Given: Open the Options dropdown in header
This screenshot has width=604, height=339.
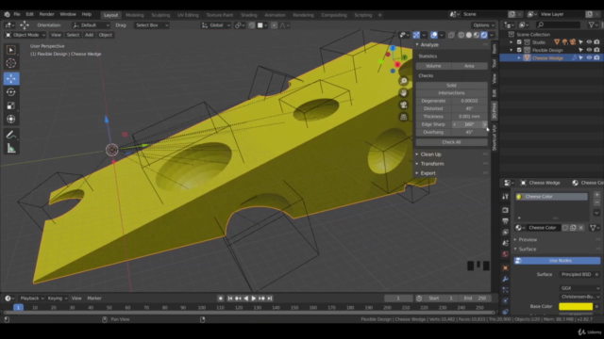Looking at the screenshot, I should [x=483, y=25].
